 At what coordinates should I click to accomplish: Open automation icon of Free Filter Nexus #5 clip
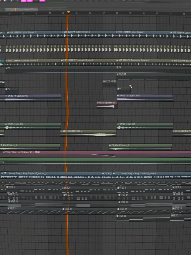pos(4,152)
